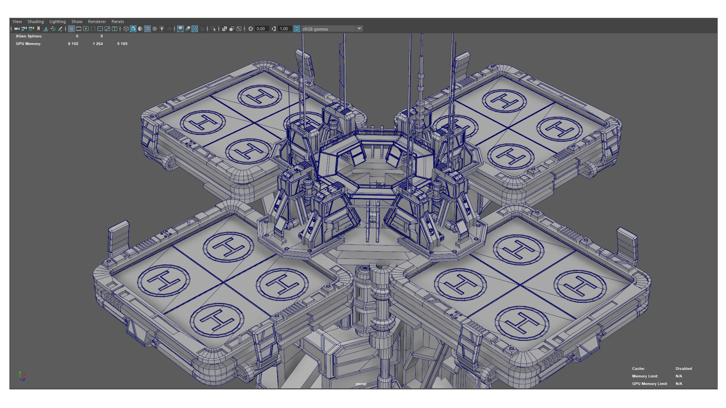Open camera attributes icon
This screenshot has width=726, height=408.
(31, 29)
